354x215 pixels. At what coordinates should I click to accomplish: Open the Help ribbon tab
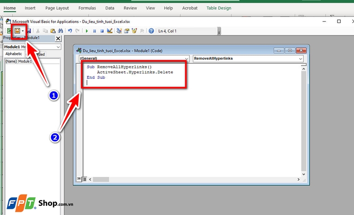point(169,8)
